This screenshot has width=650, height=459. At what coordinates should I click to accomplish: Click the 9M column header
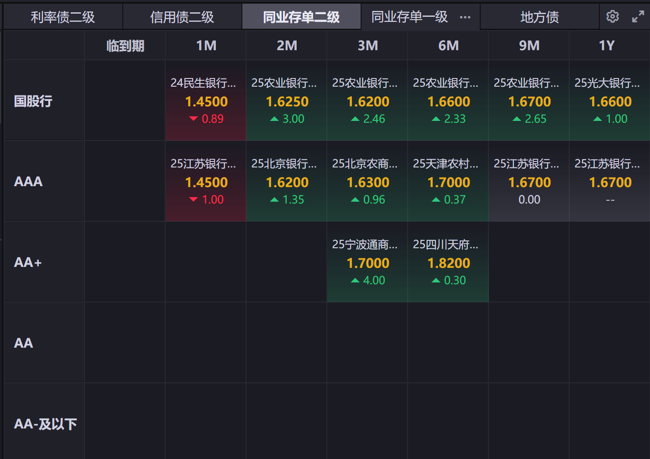tap(529, 46)
